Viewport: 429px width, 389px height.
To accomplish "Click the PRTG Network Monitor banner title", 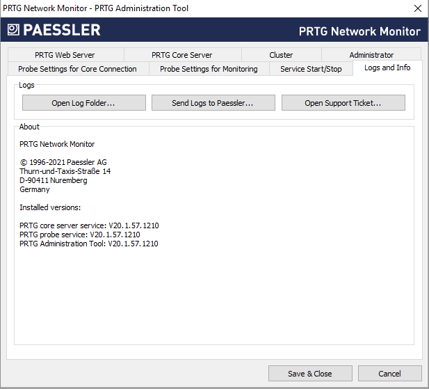I will [359, 31].
